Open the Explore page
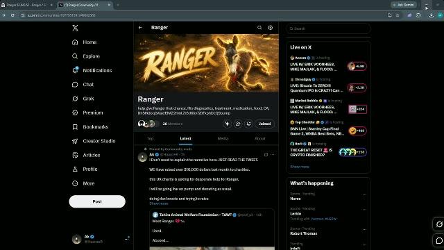 click(86, 56)
